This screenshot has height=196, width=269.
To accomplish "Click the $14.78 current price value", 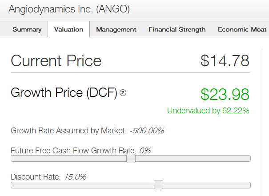I will pyautogui.click(x=225, y=60).
